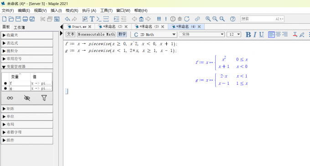Choose highlight color pen icon
This screenshot has height=166, width=310.
tap(302, 35)
